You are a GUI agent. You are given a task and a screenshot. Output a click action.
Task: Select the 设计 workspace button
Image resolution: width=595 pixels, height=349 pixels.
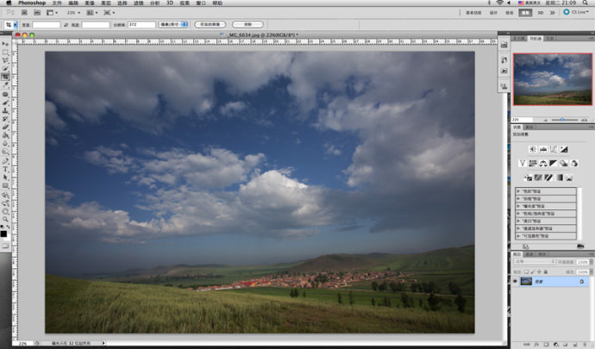(493, 13)
